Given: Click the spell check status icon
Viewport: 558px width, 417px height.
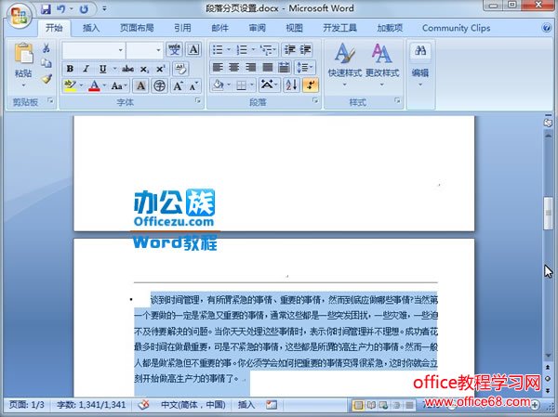Looking at the screenshot, I should (143, 405).
